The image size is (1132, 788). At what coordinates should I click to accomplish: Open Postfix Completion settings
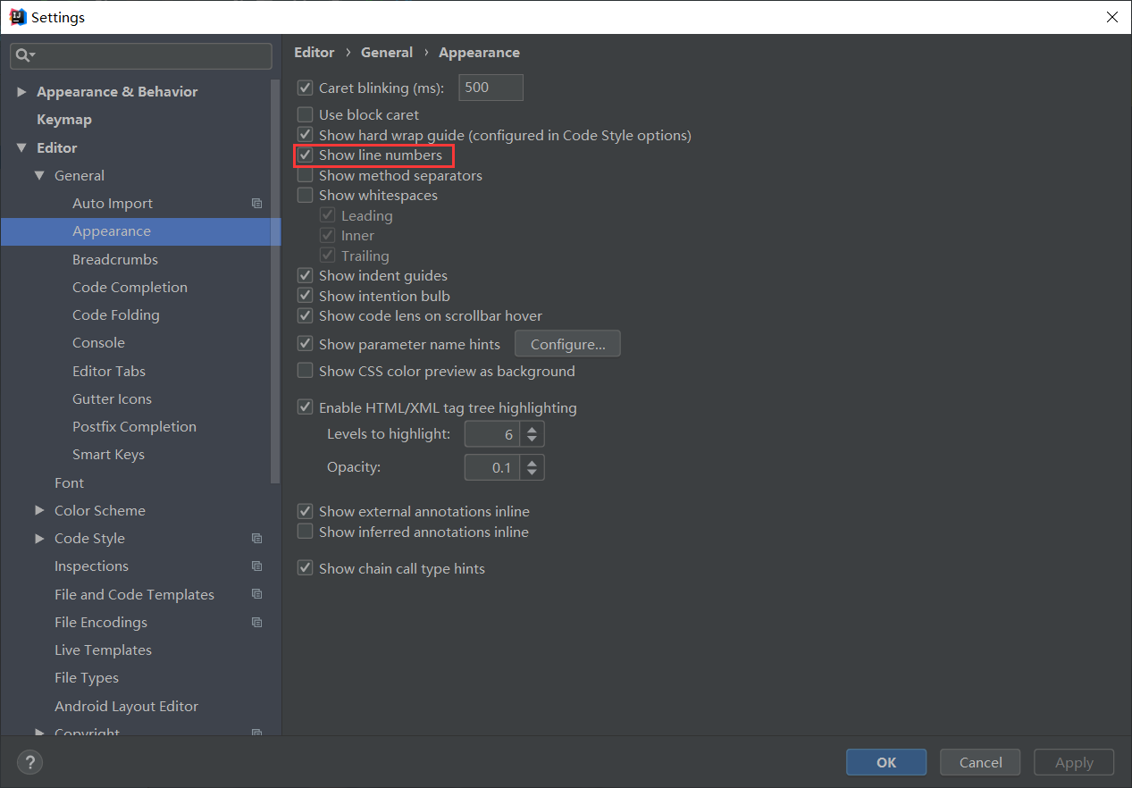tap(134, 427)
